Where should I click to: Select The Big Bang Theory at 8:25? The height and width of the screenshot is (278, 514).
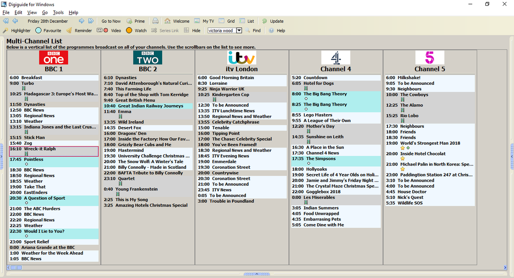click(x=336, y=107)
